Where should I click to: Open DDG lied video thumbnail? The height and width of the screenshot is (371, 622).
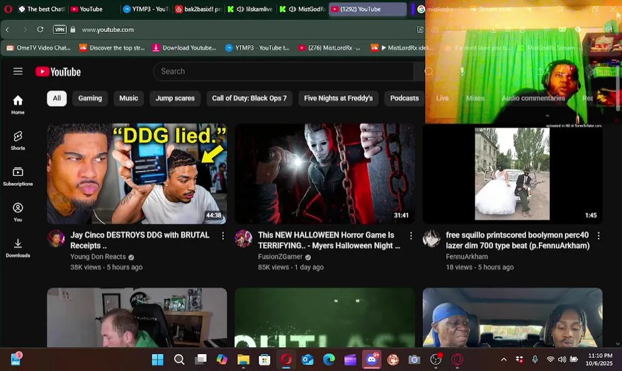(x=137, y=174)
